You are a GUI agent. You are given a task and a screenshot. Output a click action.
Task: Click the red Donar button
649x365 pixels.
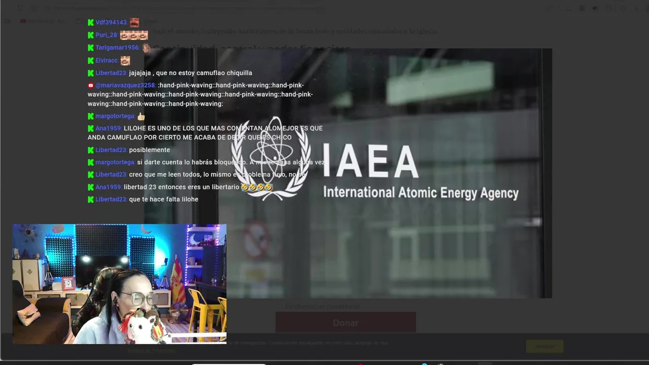coord(345,322)
